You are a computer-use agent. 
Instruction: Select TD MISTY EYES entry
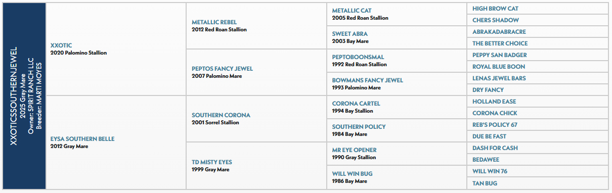[x=212, y=162]
